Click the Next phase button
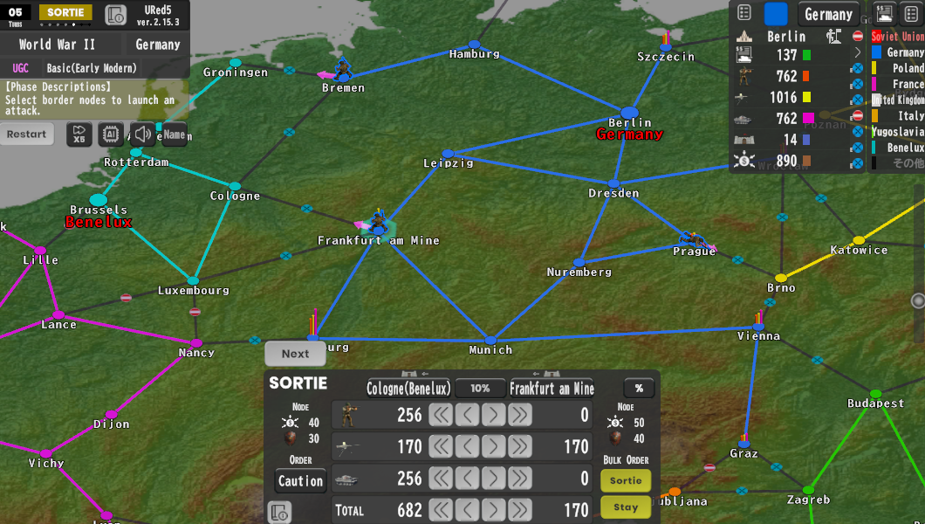The width and height of the screenshot is (925, 524). pyautogui.click(x=295, y=354)
